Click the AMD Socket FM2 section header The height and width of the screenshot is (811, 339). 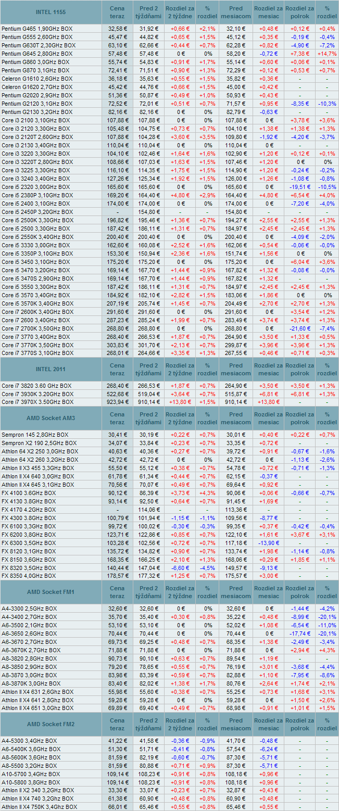click(51, 724)
